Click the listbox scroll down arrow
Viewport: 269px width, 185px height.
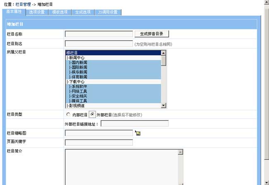pyautogui.click(x=163, y=105)
